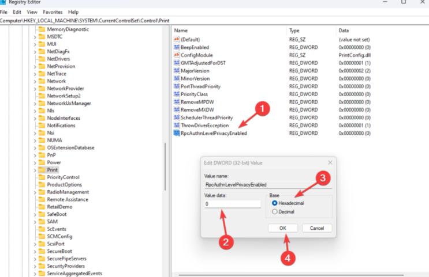Select the NetworkSetup2 tree item
Image resolution: width=429 pixels, height=277 pixels.
click(64, 96)
